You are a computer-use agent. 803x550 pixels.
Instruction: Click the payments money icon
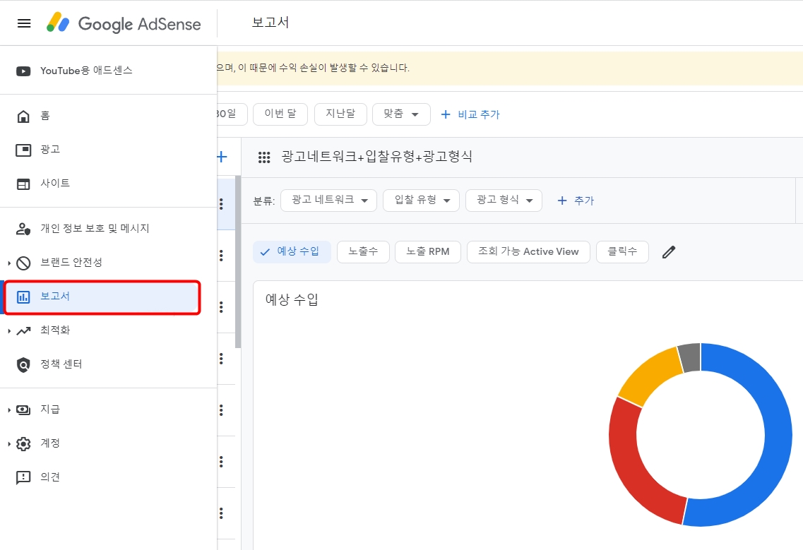[x=23, y=409]
